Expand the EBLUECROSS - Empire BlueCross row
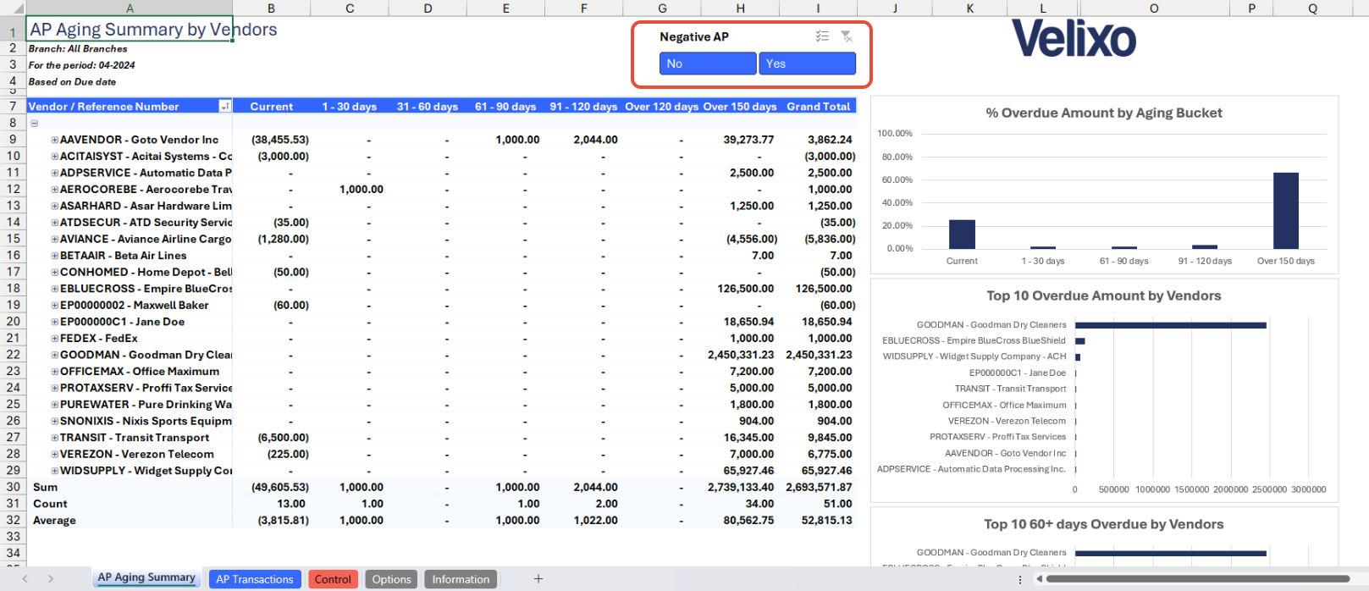Image resolution: width=1369 pixels, height=591 pixels. pyautogui.click(x=55, y=289)
